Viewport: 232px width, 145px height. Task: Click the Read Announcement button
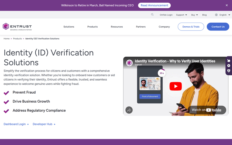(154, 5)
